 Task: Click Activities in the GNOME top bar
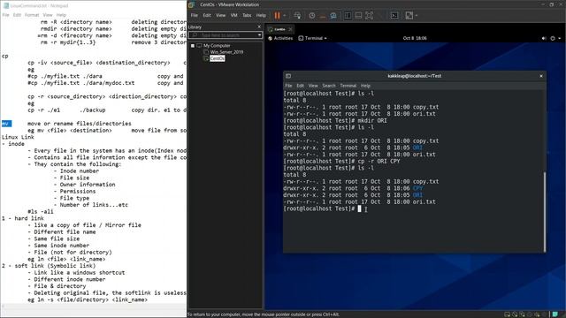tap(280, 38)
